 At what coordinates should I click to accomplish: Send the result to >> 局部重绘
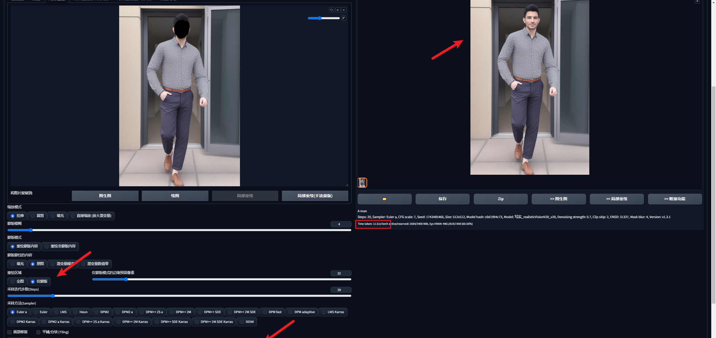click(x=617, y=199)
